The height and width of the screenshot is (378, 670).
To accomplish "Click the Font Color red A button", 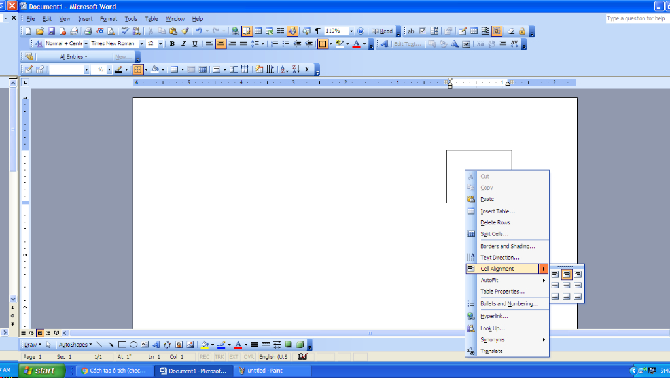I will click(x=356, y=44).
